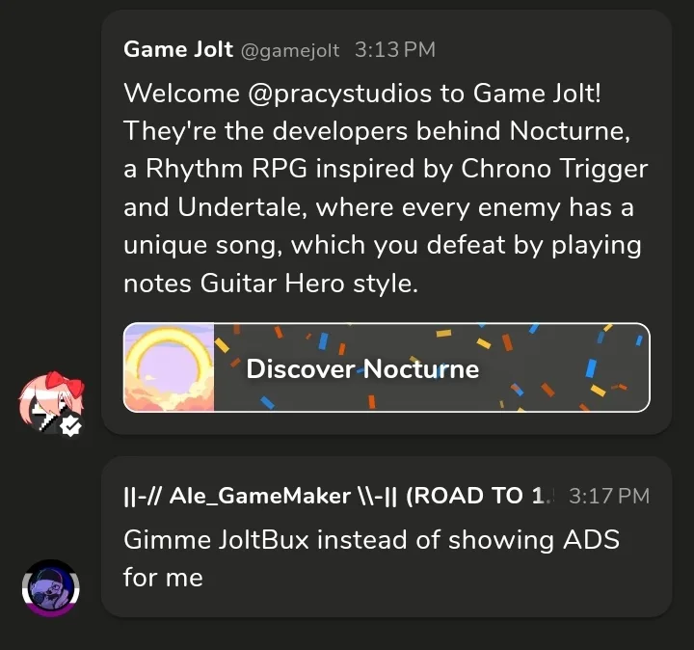Viewport: 694px width, 650px height.
Task: Click the 3:17 PM message timestamp
Action: pos(609,496)
